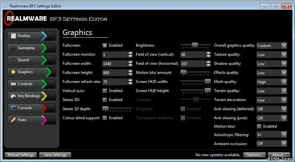Image resolution: width=295 pixels, height=162 pixels.
Task: Enable Vertical sync checkbox
Action: pos(105,91)
